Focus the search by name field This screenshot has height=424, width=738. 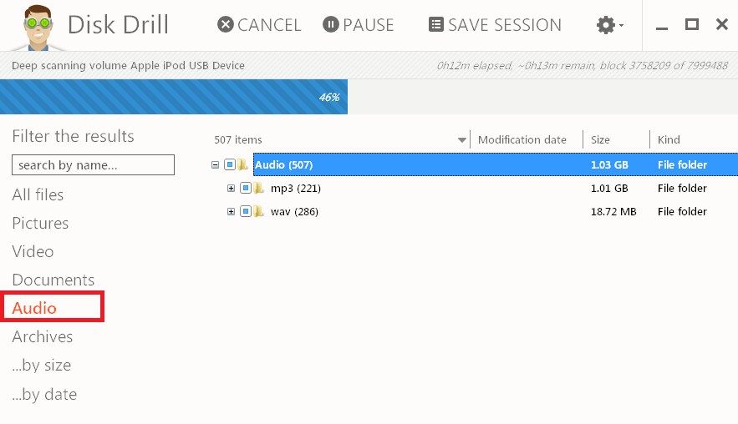pos(93,165)
